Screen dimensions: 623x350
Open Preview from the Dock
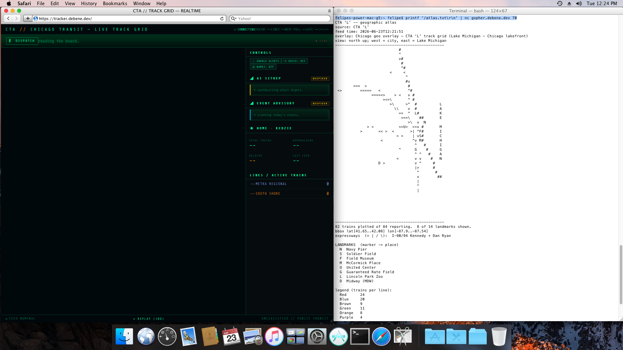tap(253, 336)
